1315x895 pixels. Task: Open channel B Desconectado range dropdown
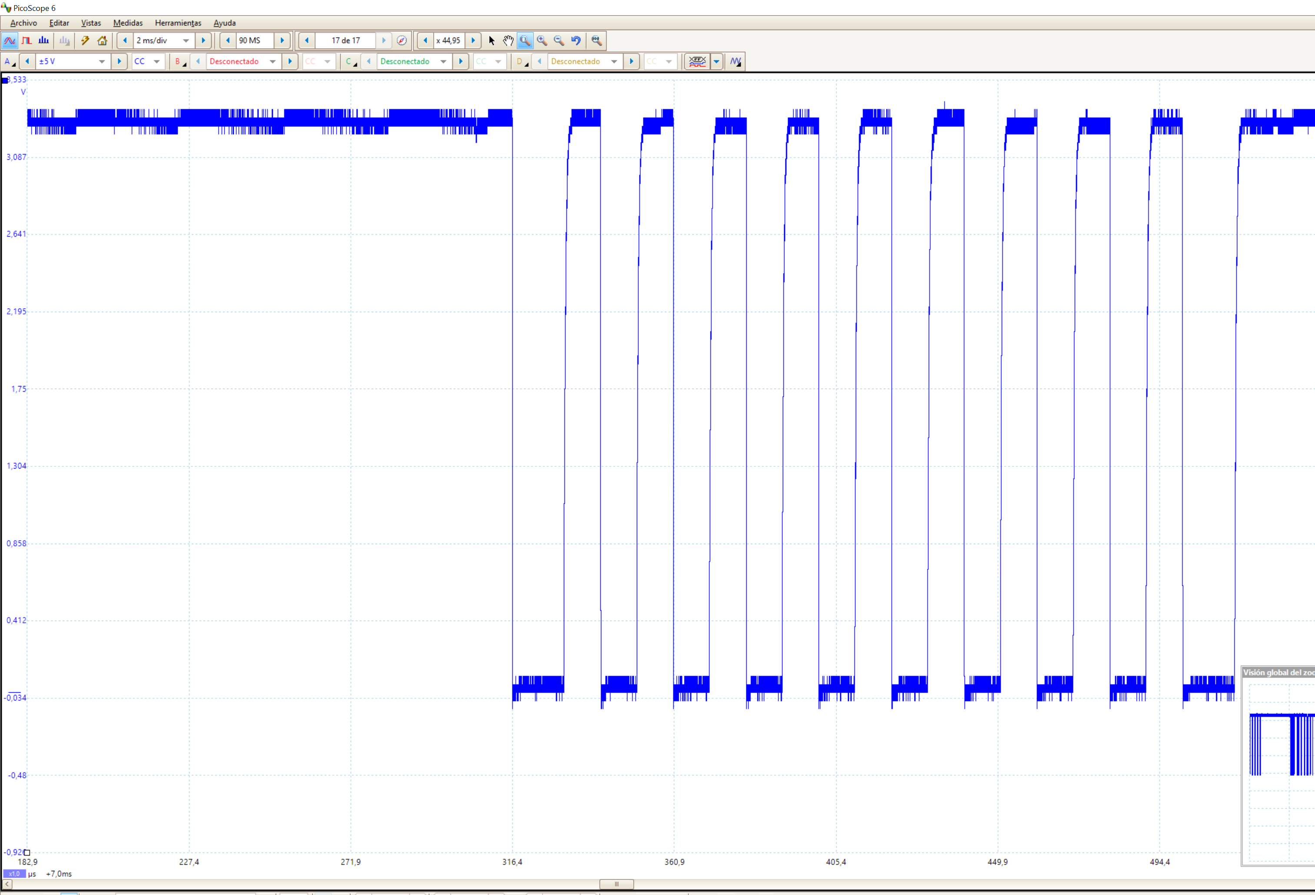273,62
